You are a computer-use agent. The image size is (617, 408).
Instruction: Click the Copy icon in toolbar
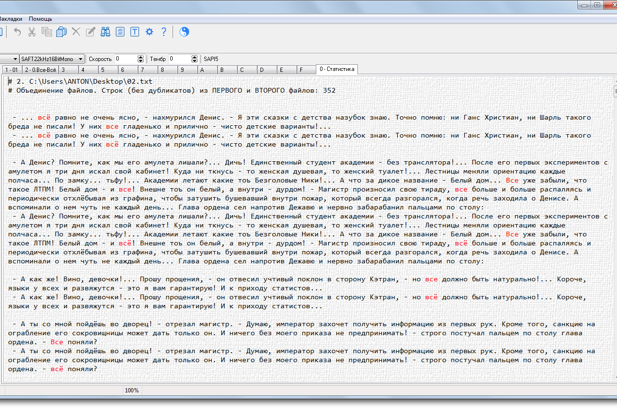coord(46,32)
